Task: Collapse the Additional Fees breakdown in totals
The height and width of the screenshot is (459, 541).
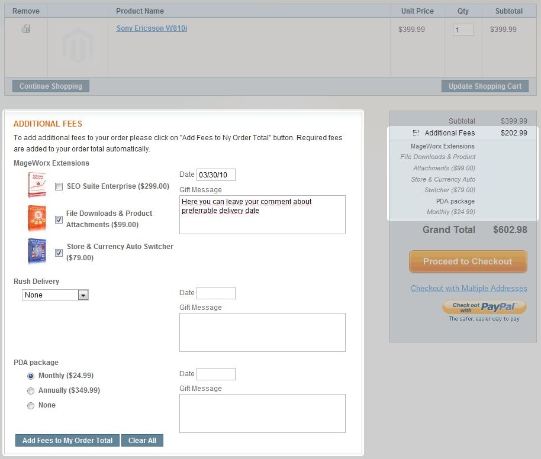Action: pos(416,132)
